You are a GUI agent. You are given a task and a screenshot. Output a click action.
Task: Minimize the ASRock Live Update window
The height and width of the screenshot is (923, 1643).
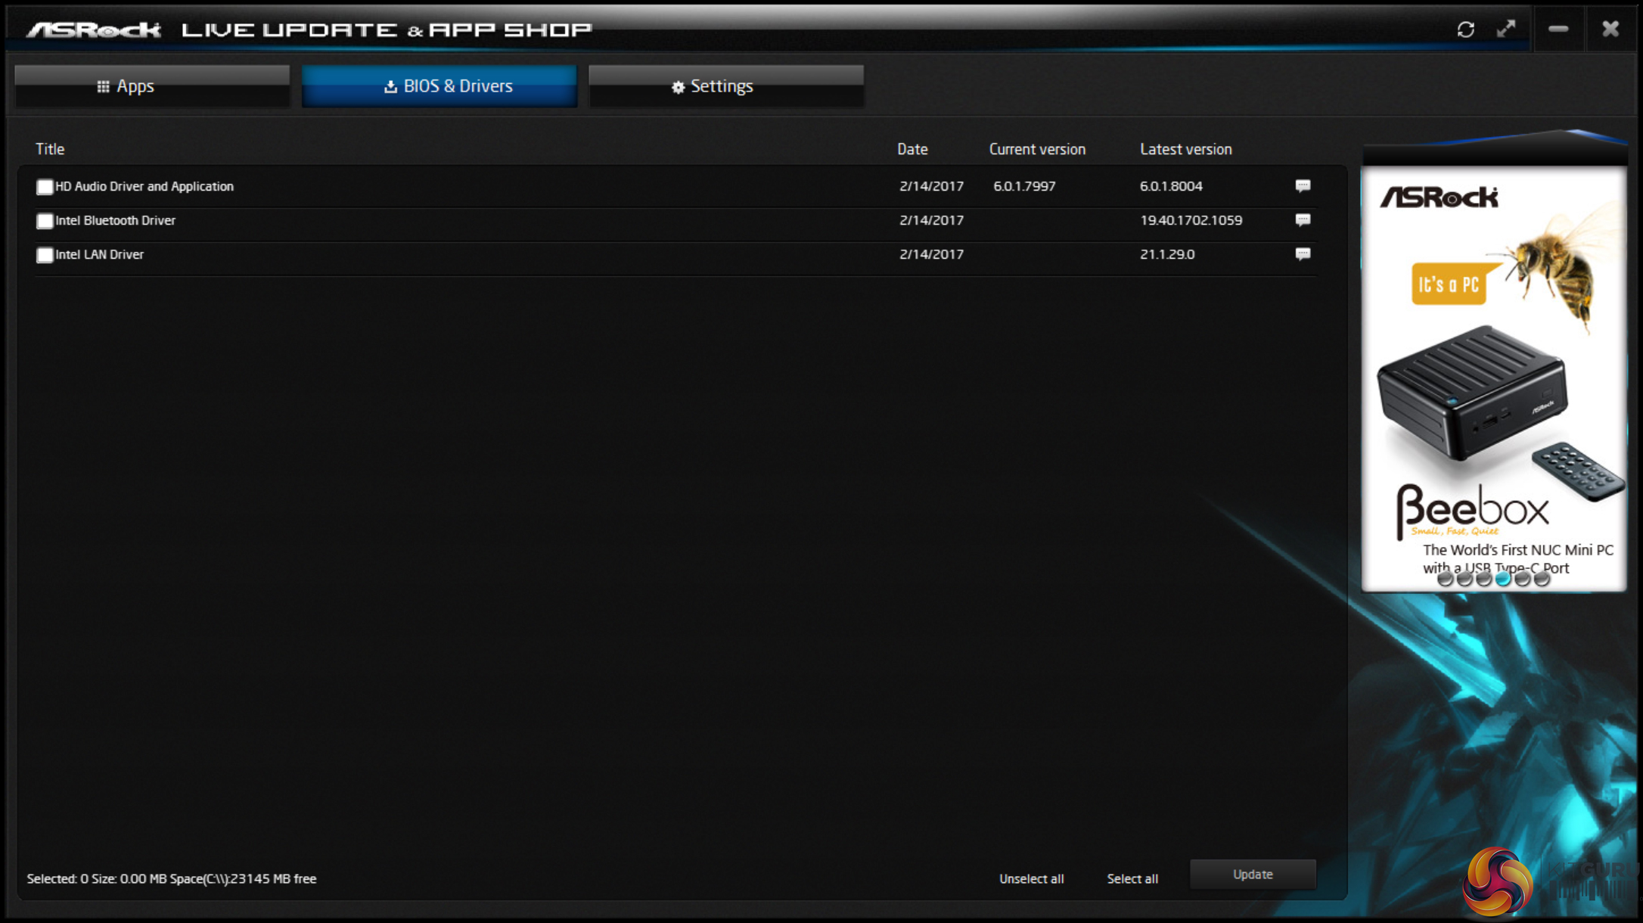[1558, 30]
